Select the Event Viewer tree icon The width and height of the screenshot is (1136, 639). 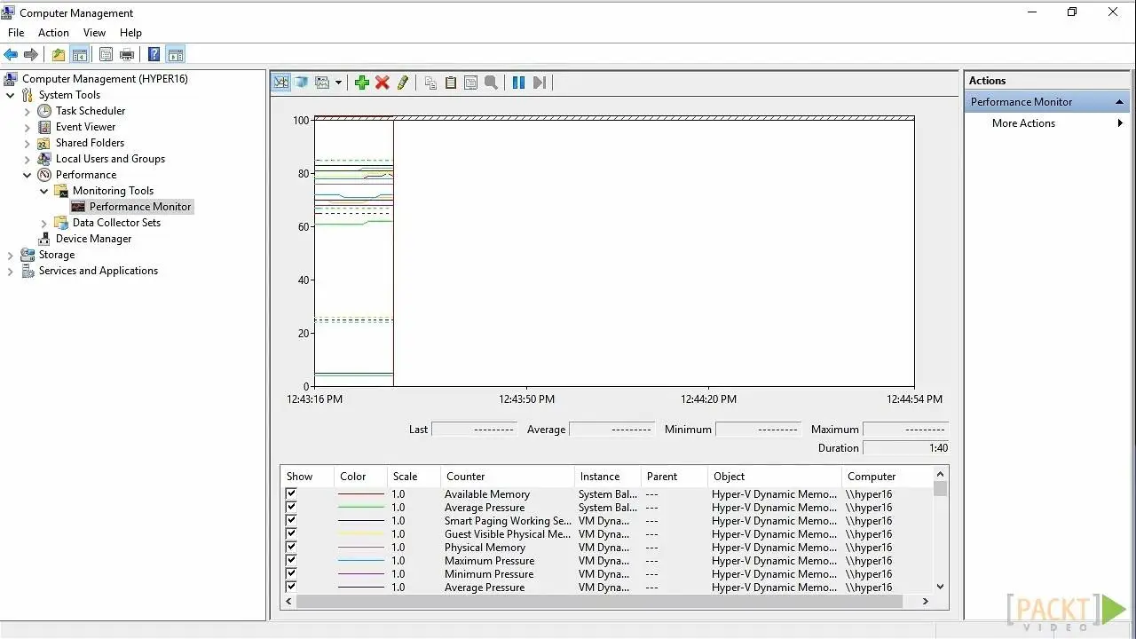coord(44,127)
